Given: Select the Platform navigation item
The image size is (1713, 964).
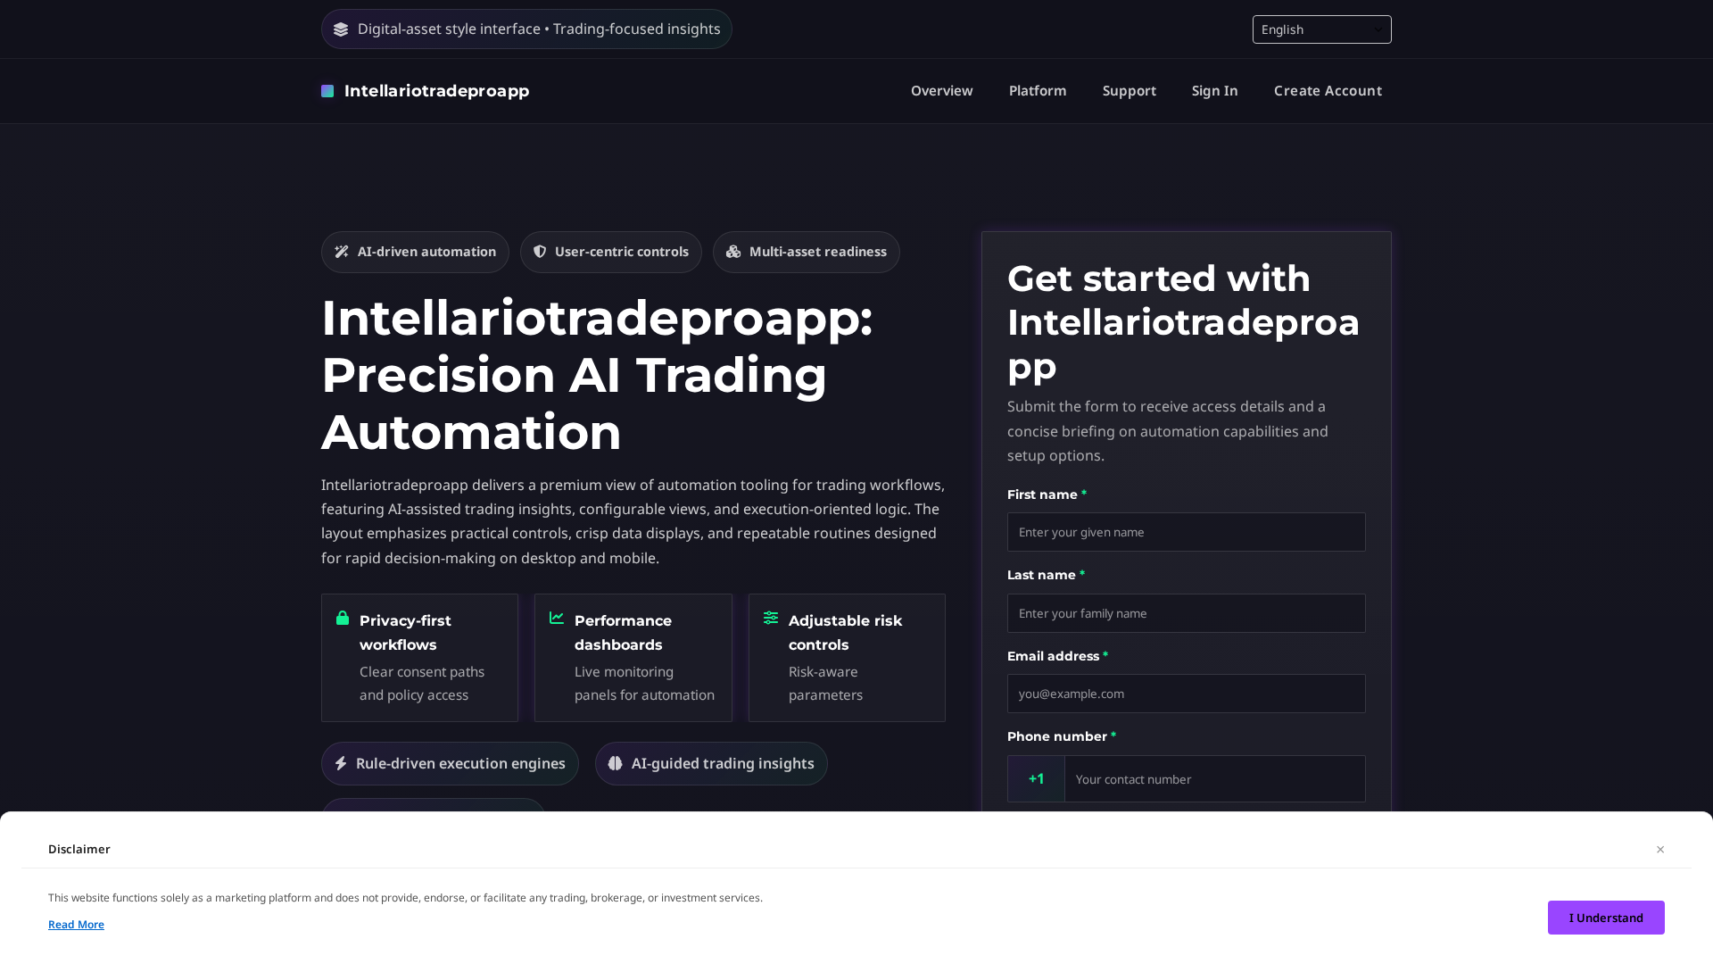Looking at the screenshot, I should point(1037,91).
